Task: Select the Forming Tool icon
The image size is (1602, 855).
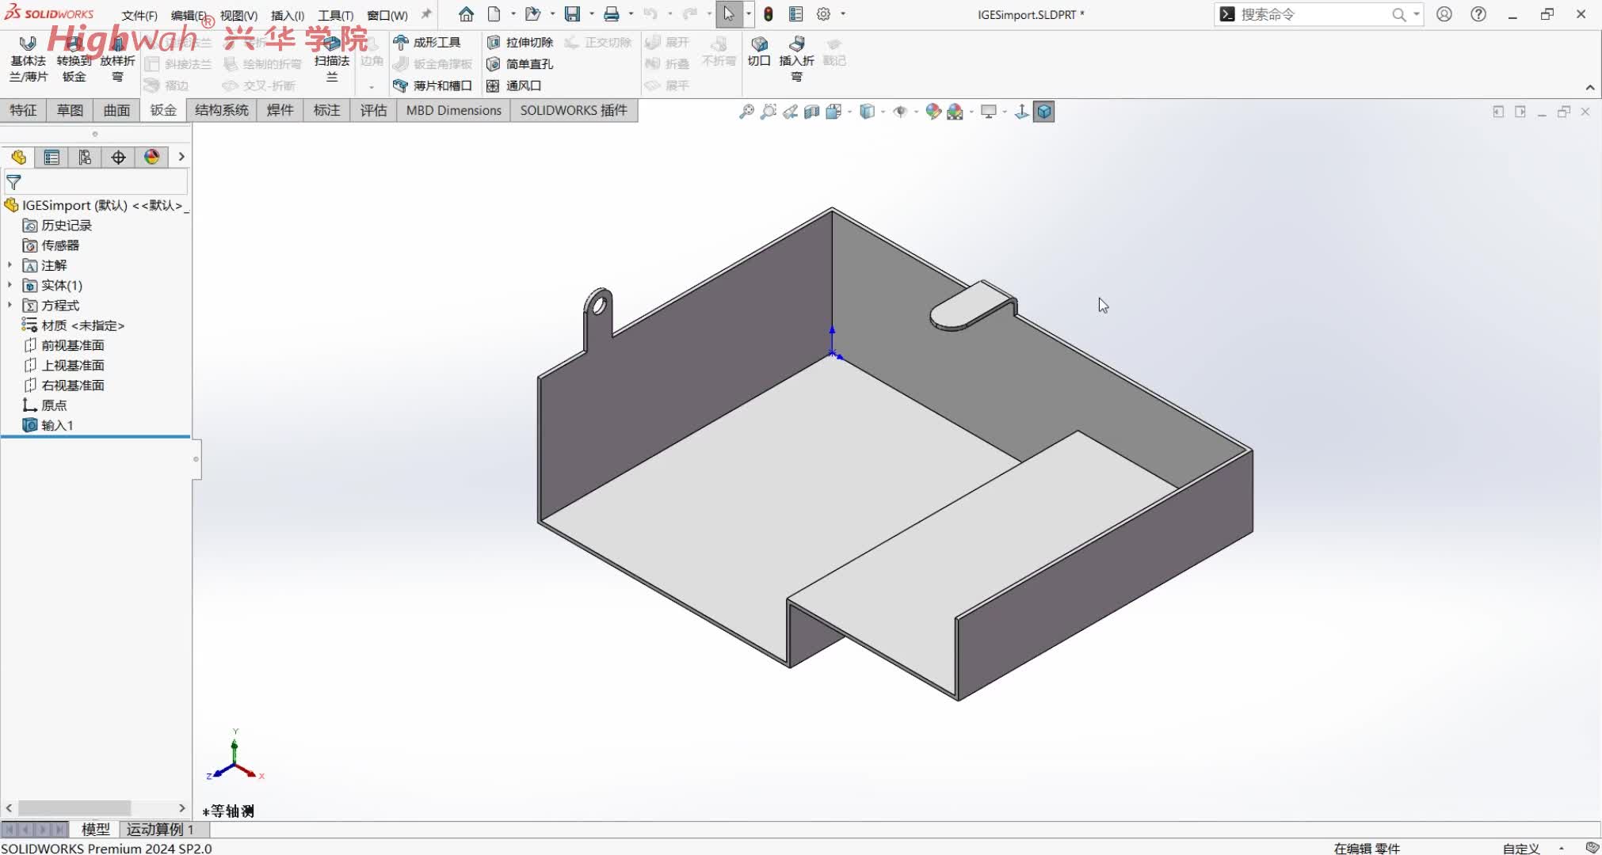Action: click(428, 42)
